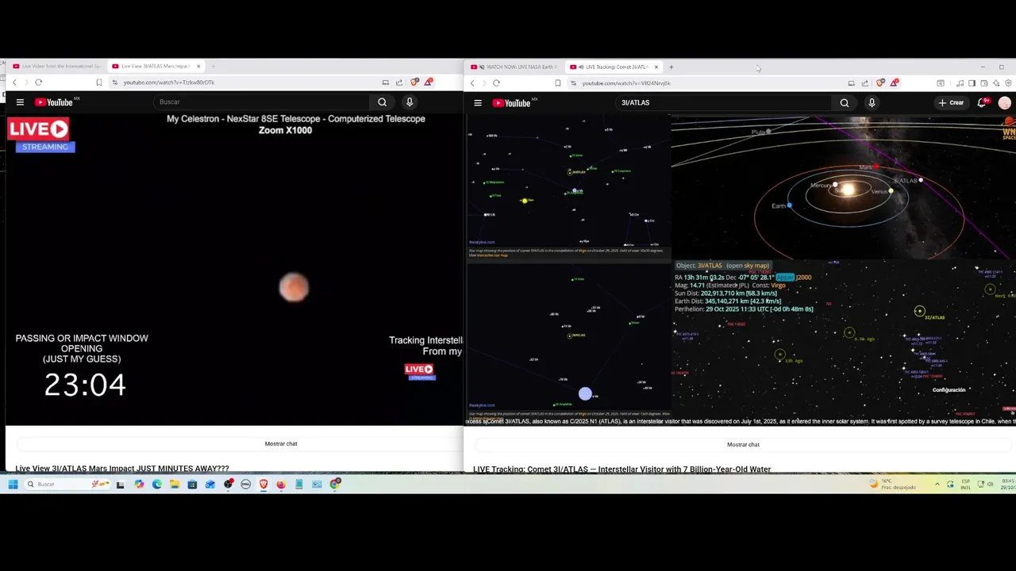Click taskbar weather widget

pyautogui.click(x=893, y=484)
